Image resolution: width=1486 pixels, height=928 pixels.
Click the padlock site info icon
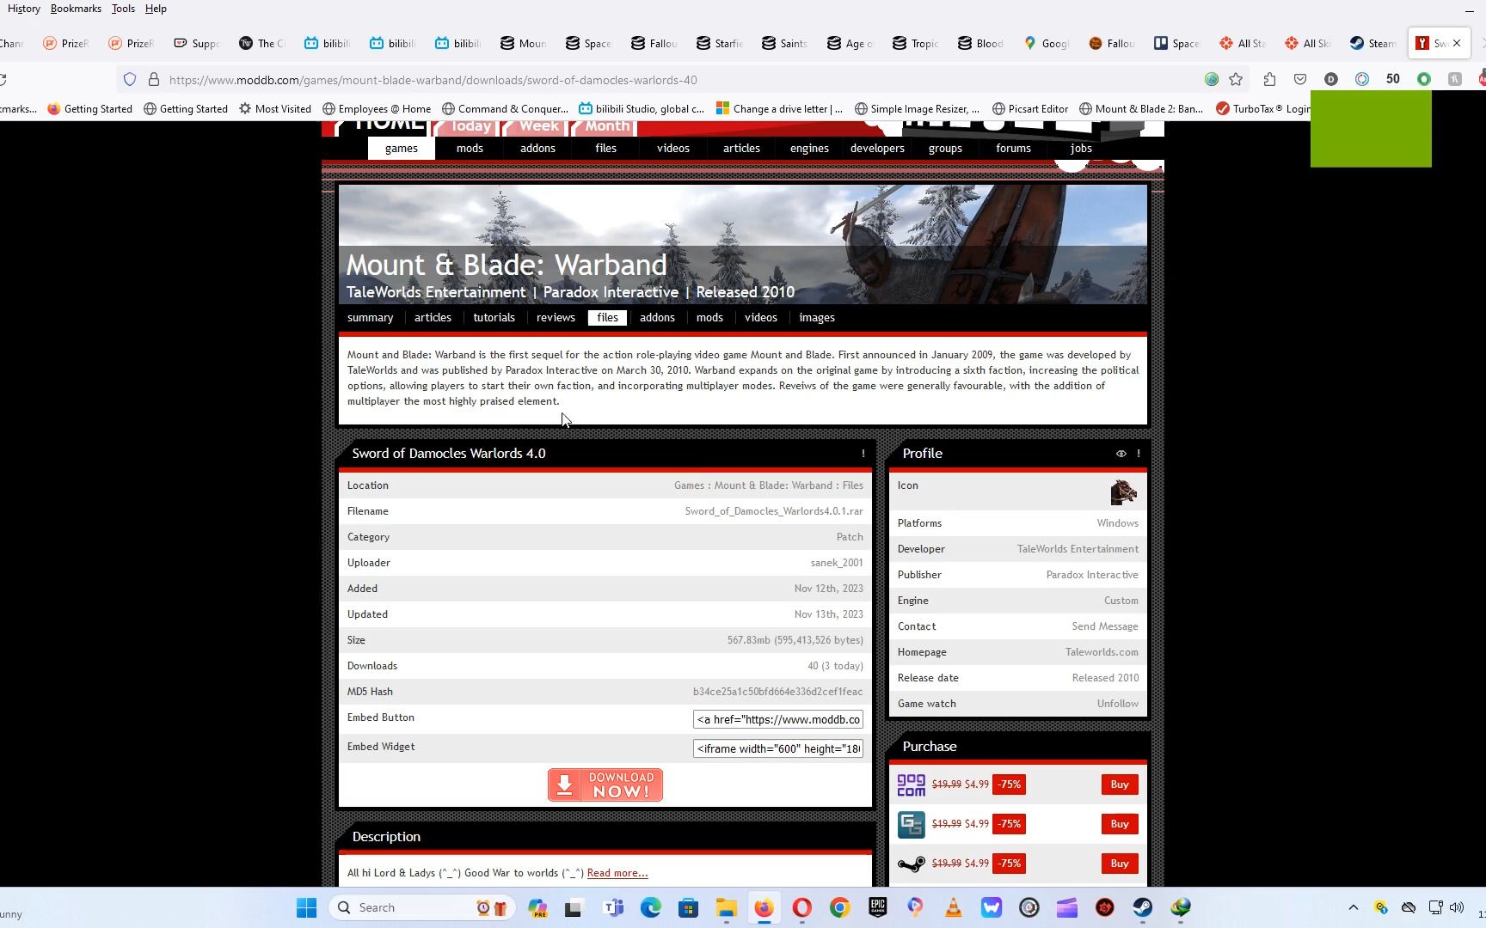pos(154,80)
